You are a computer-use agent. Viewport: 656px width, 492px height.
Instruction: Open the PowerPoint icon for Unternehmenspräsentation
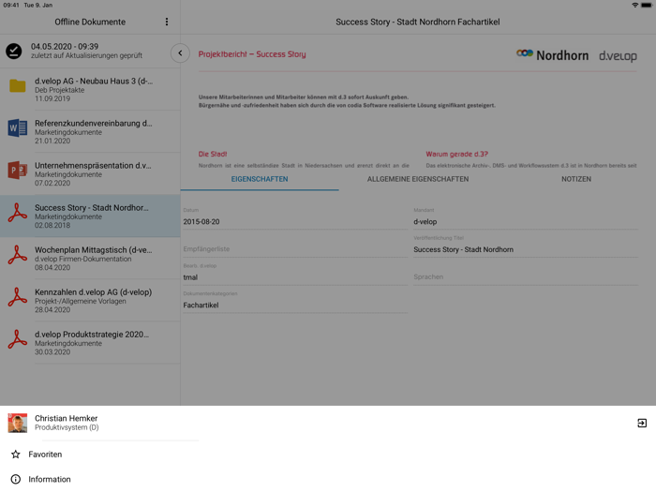(x=17, y=171)
